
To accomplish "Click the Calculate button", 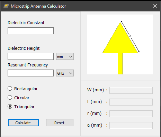I will point(23,123).
